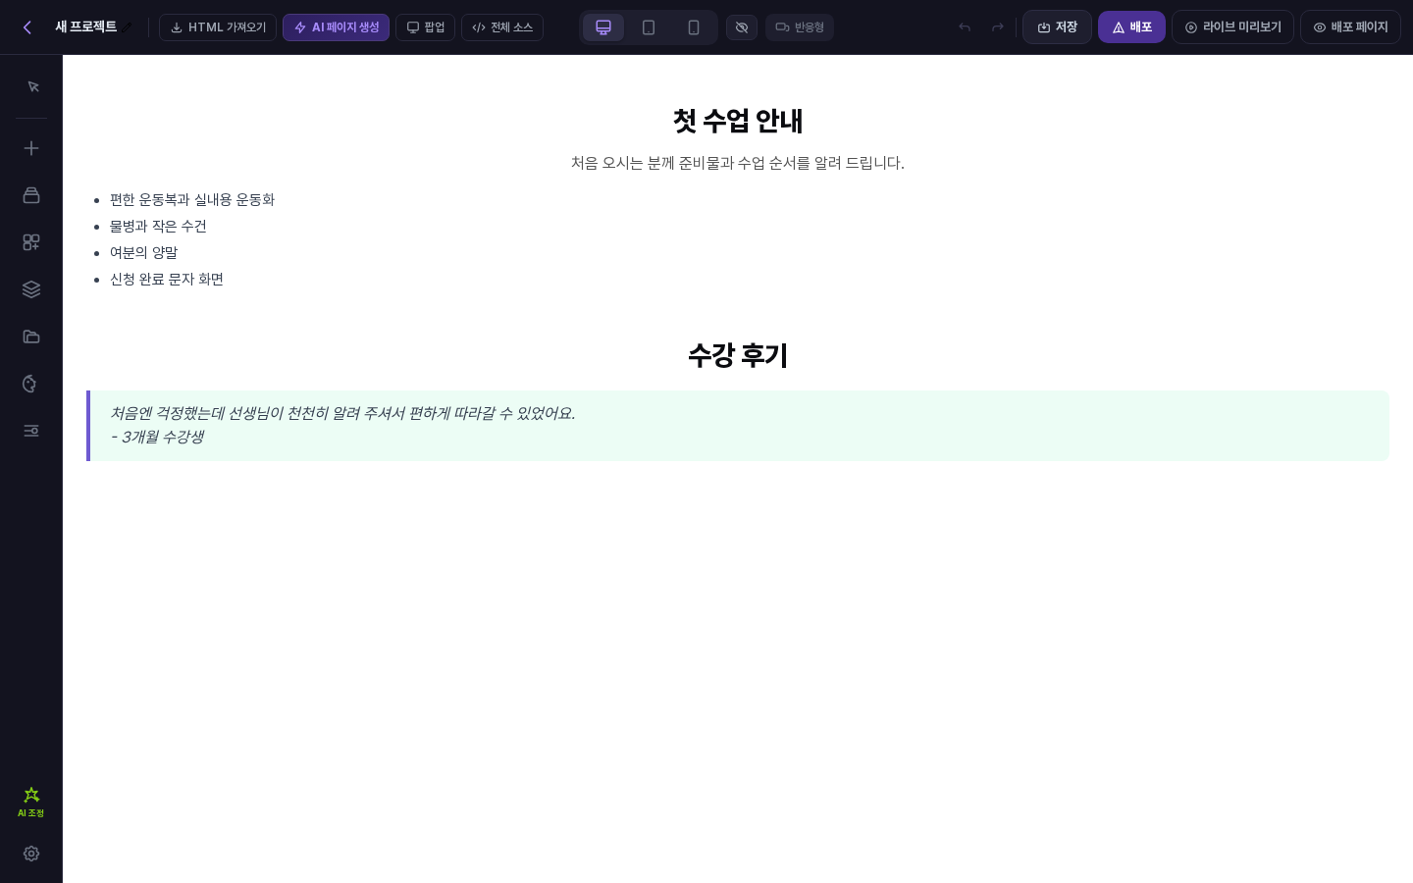Select list item 편한 운동복과 실내용 운동화
Viewport: 1413px width, 883px height.
[192, 200]
